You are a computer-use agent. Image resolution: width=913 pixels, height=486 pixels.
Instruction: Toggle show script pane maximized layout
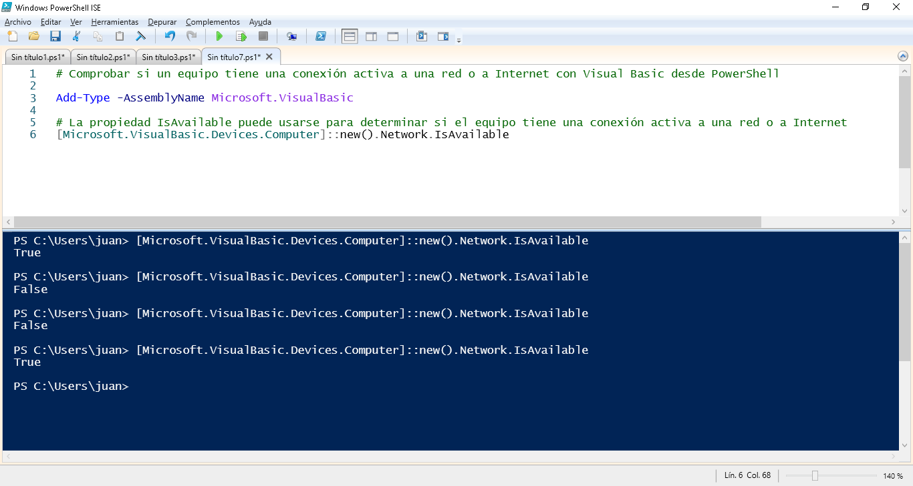tap(393, 36)
